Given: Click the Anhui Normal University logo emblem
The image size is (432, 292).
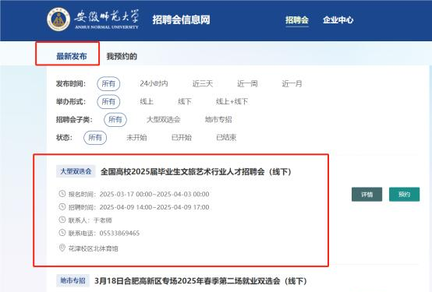Looking at the screenshot, I should (58, 19).
